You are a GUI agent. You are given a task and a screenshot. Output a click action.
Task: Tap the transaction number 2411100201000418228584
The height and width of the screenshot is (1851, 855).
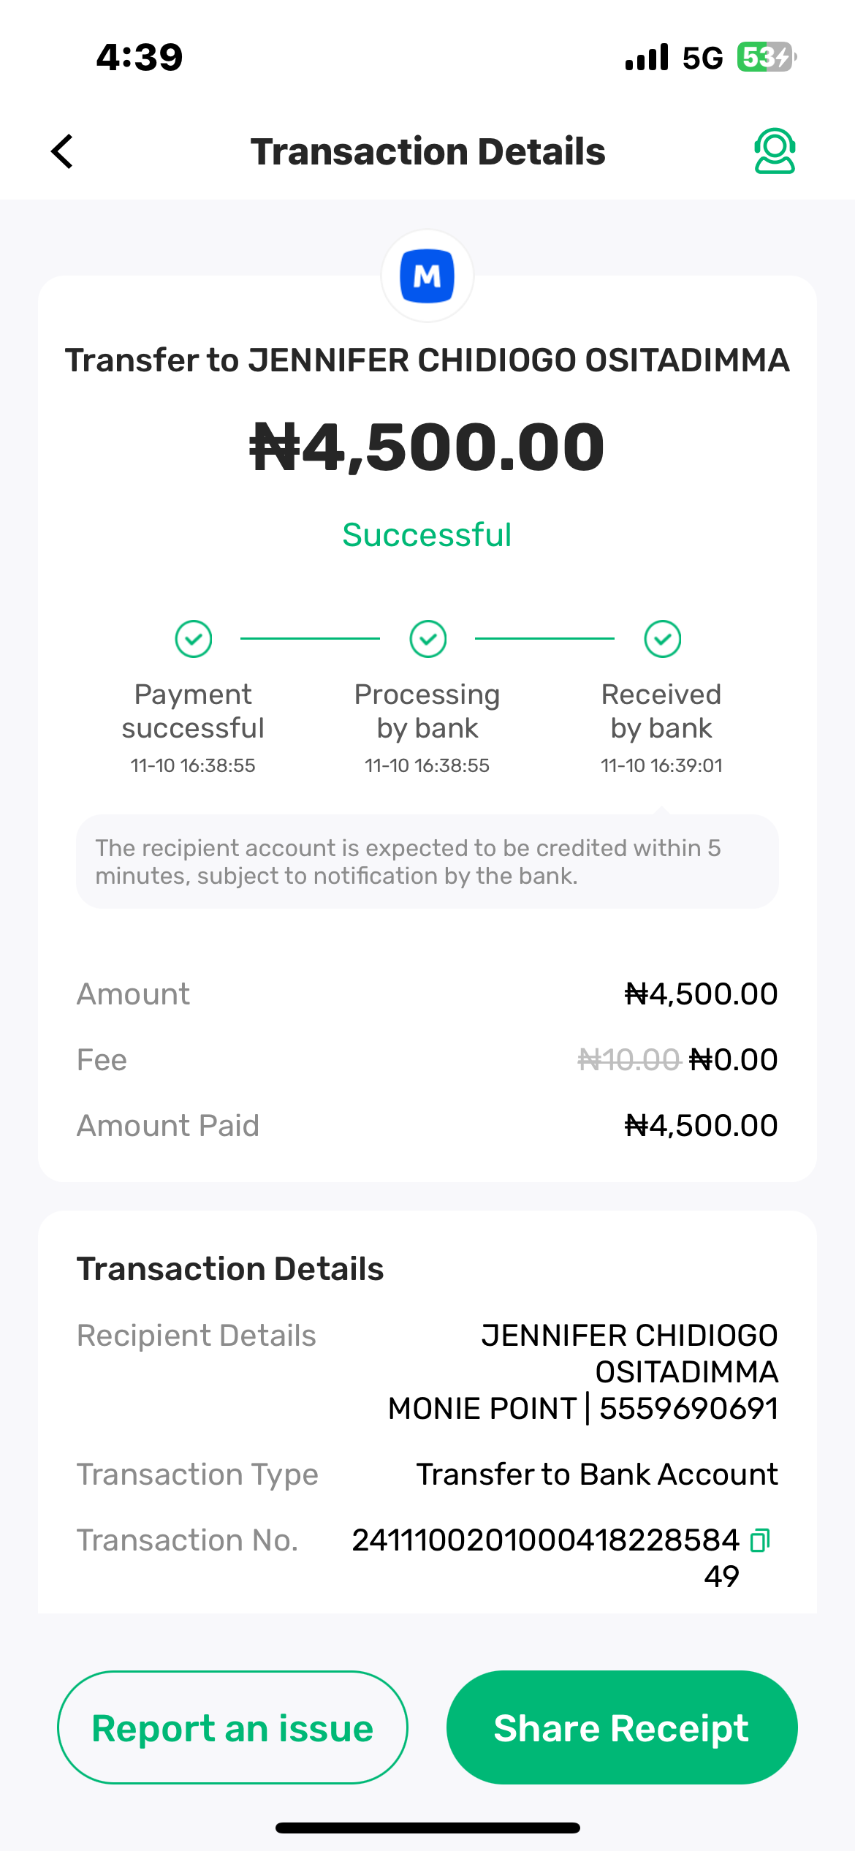[545, 1540]
